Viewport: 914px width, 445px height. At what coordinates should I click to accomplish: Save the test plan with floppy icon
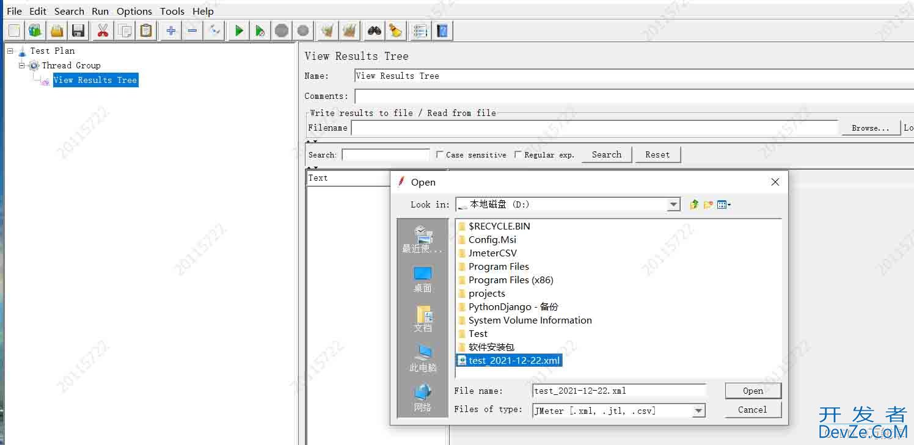78,31
